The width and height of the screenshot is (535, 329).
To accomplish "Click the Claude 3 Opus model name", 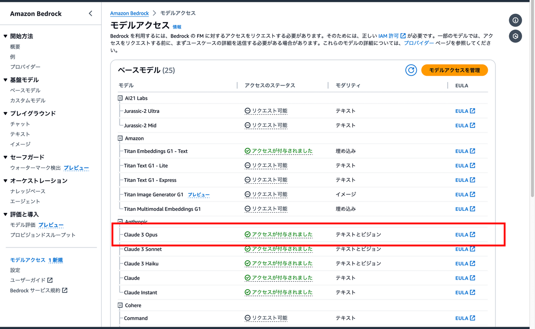I will click(x=140, y=234).
